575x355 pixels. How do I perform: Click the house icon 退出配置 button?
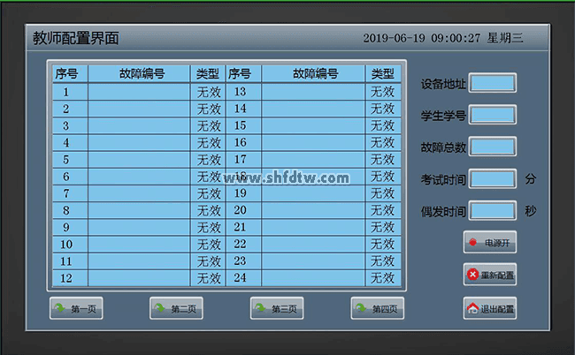[x=489, y=309]
